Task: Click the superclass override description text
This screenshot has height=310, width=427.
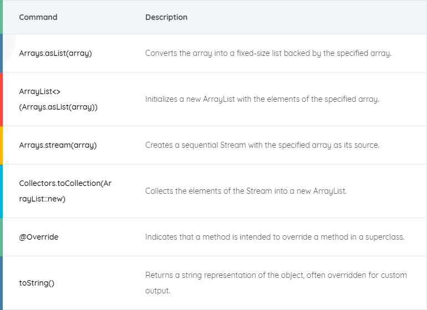Action: (x=274, y=237)
